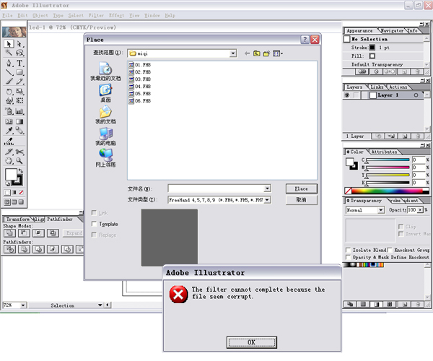The width and height of the screenshot is (433, 361).
Task: Switch to the Navigator tab
Action: 392,30
